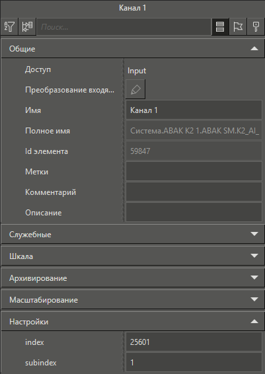
Task: Select the Описание property label
Action: tap(44, 213)
